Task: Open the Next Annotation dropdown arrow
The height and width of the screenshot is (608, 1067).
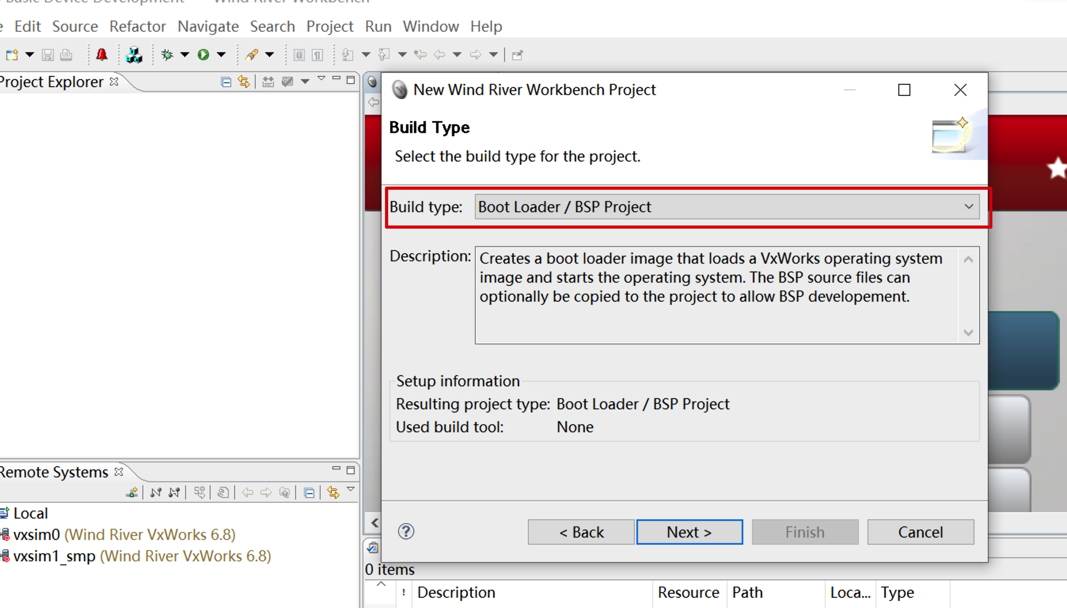Action: 366,55
